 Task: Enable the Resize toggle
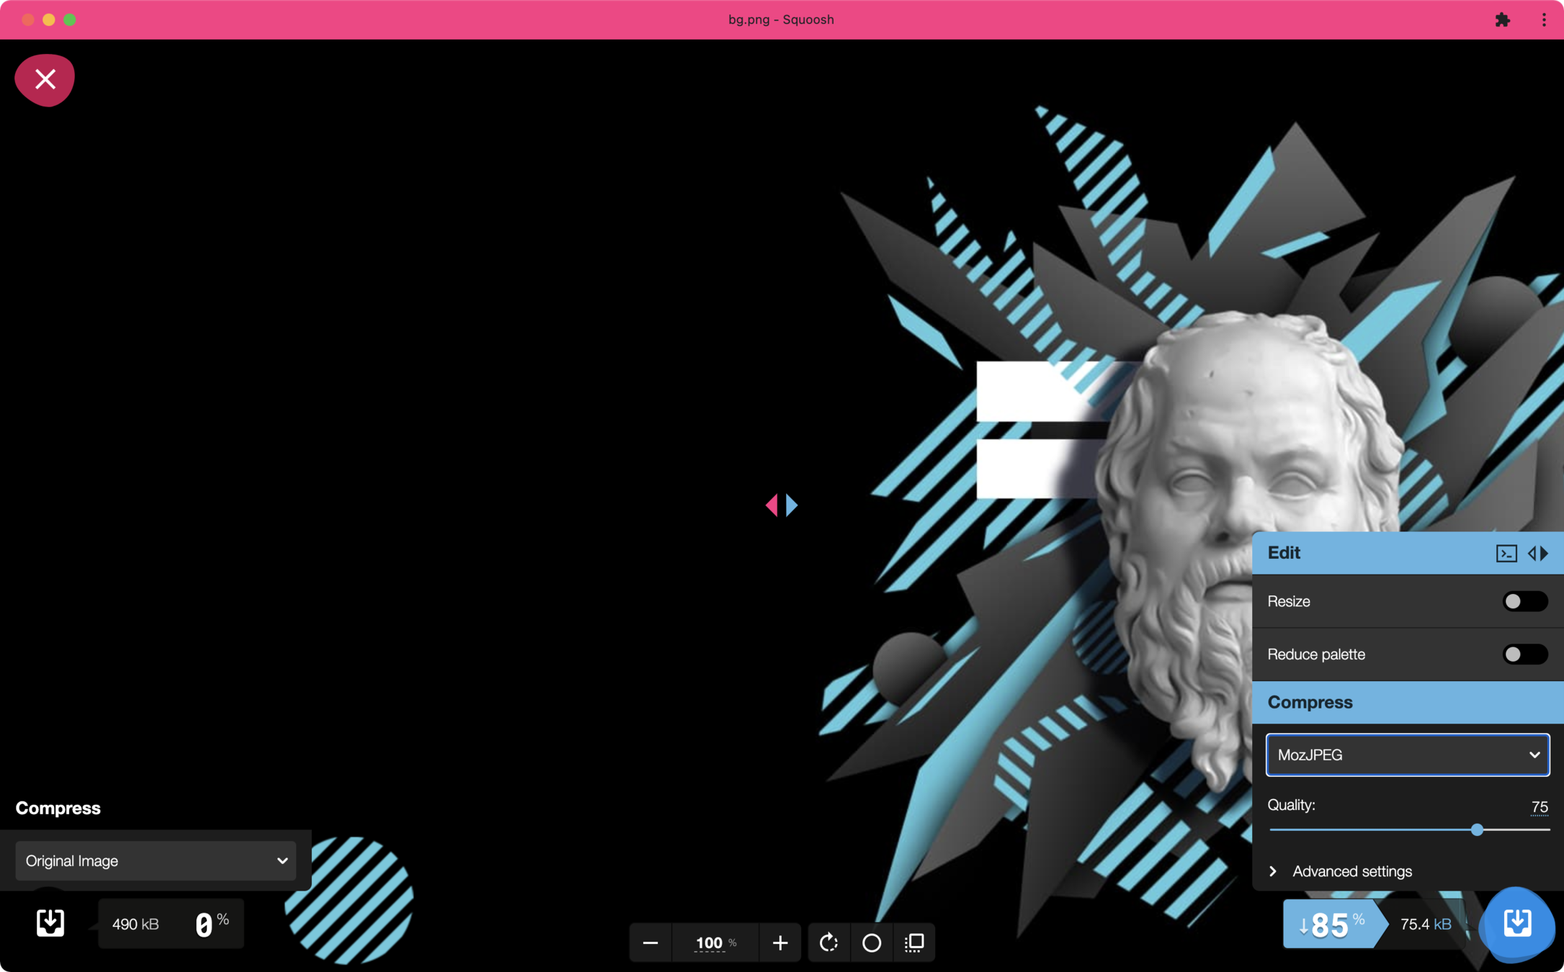pyautogui.click(x=1524, y=601)
